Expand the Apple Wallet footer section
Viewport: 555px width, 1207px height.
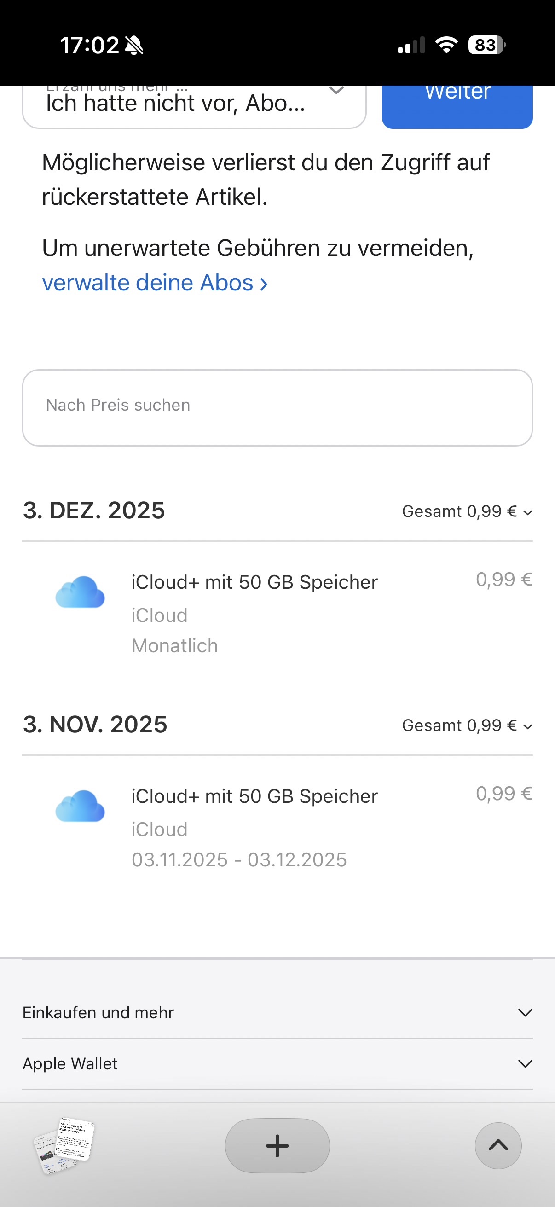[x=277, y=1064]
